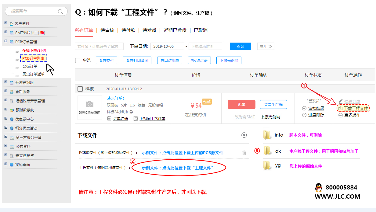Click the search magnifier icon in menu search
The height and width of the screenshot is (212, 376).
(60, 12)
